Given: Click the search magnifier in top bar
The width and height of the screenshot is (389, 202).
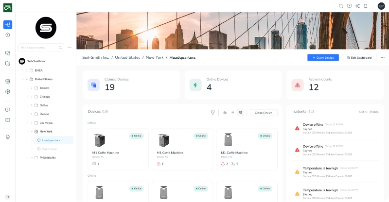Looking at the screenshot, I should [341, 6].
